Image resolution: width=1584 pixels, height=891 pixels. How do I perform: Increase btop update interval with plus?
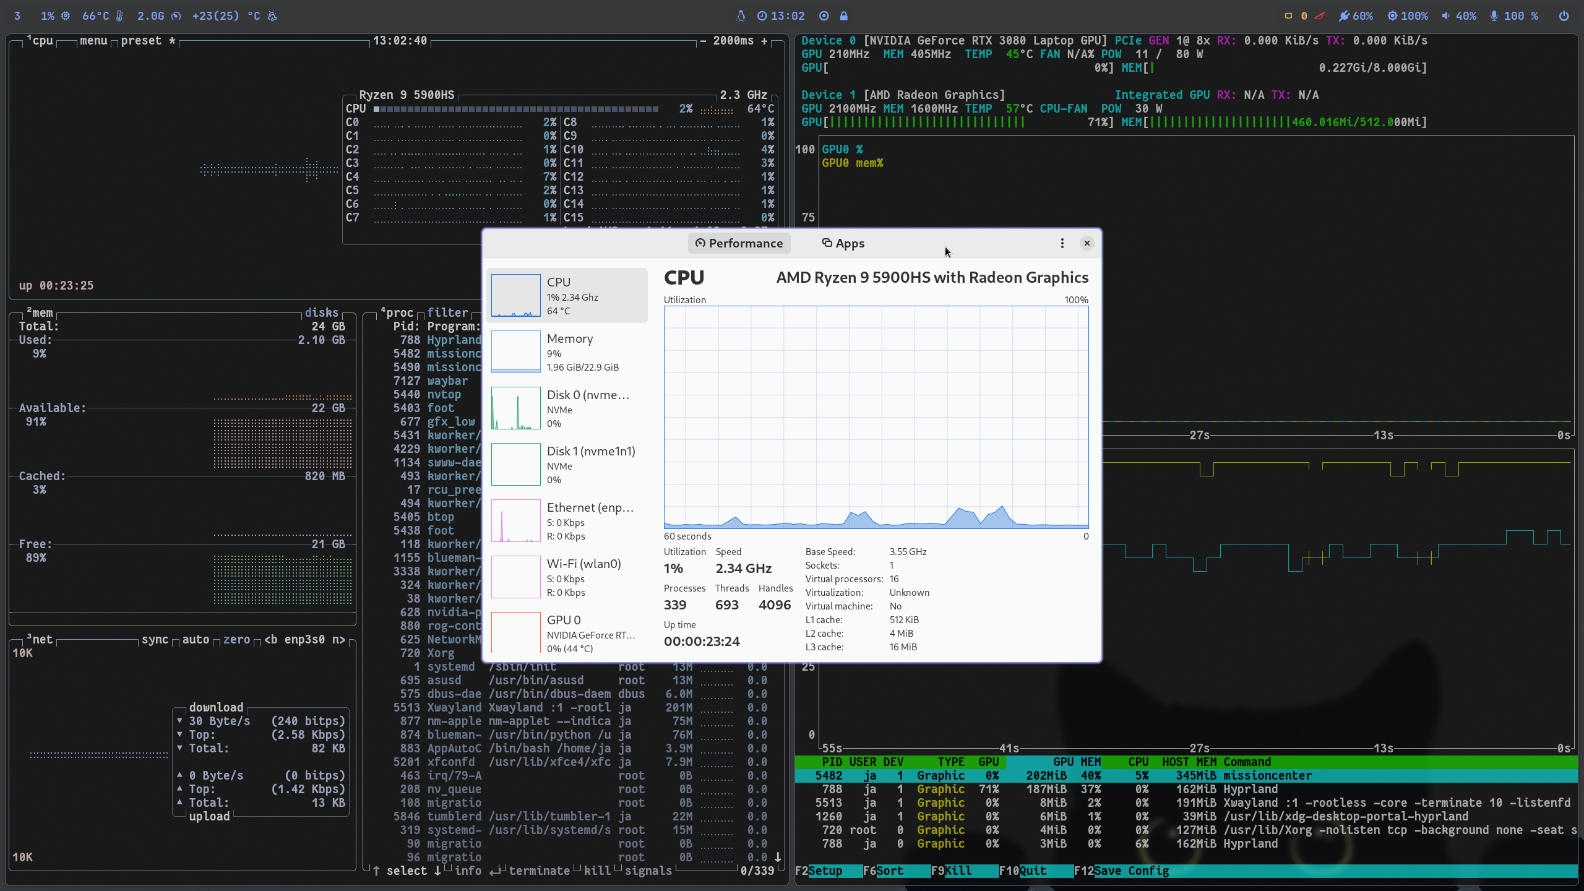pyautogui.click(x=765, y=41)
